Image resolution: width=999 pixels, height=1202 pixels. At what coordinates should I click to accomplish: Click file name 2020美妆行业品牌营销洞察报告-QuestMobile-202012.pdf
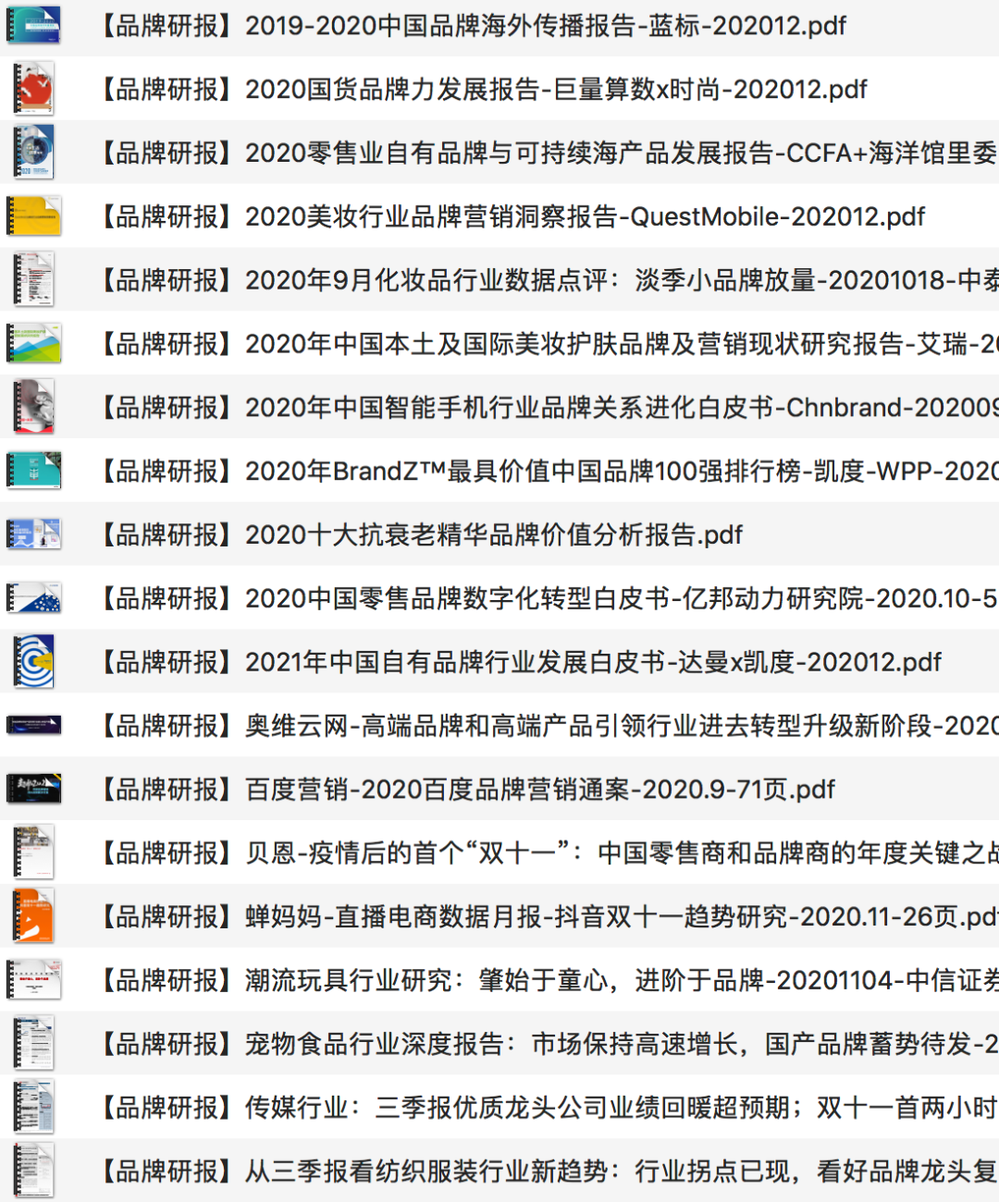(510, 216)
